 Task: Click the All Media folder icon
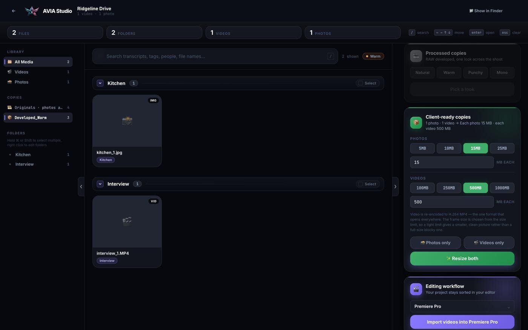click(10, 62)
